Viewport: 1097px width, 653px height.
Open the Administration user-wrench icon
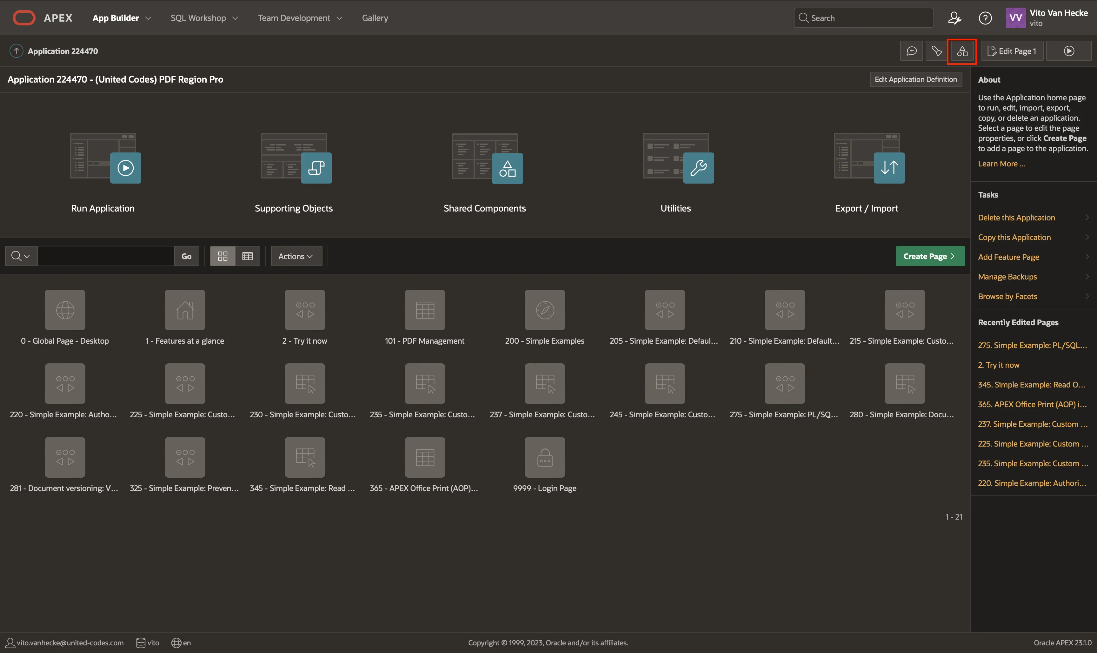coord(954,18)
